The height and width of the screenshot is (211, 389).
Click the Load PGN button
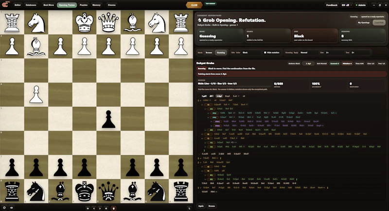(x=379, y=22)
